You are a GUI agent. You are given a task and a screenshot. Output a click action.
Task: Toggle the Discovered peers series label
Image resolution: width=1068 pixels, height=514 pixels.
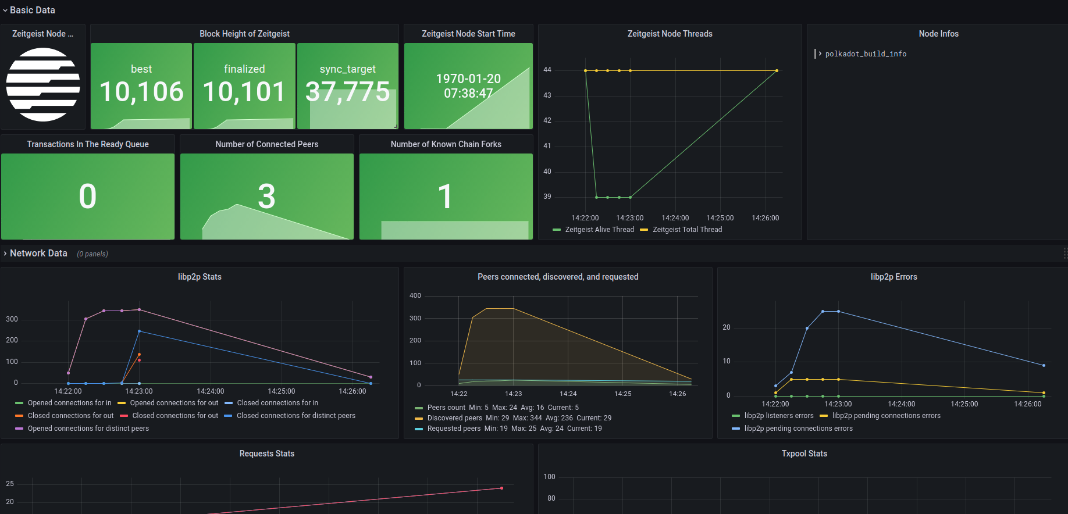[x=454, y=418]
